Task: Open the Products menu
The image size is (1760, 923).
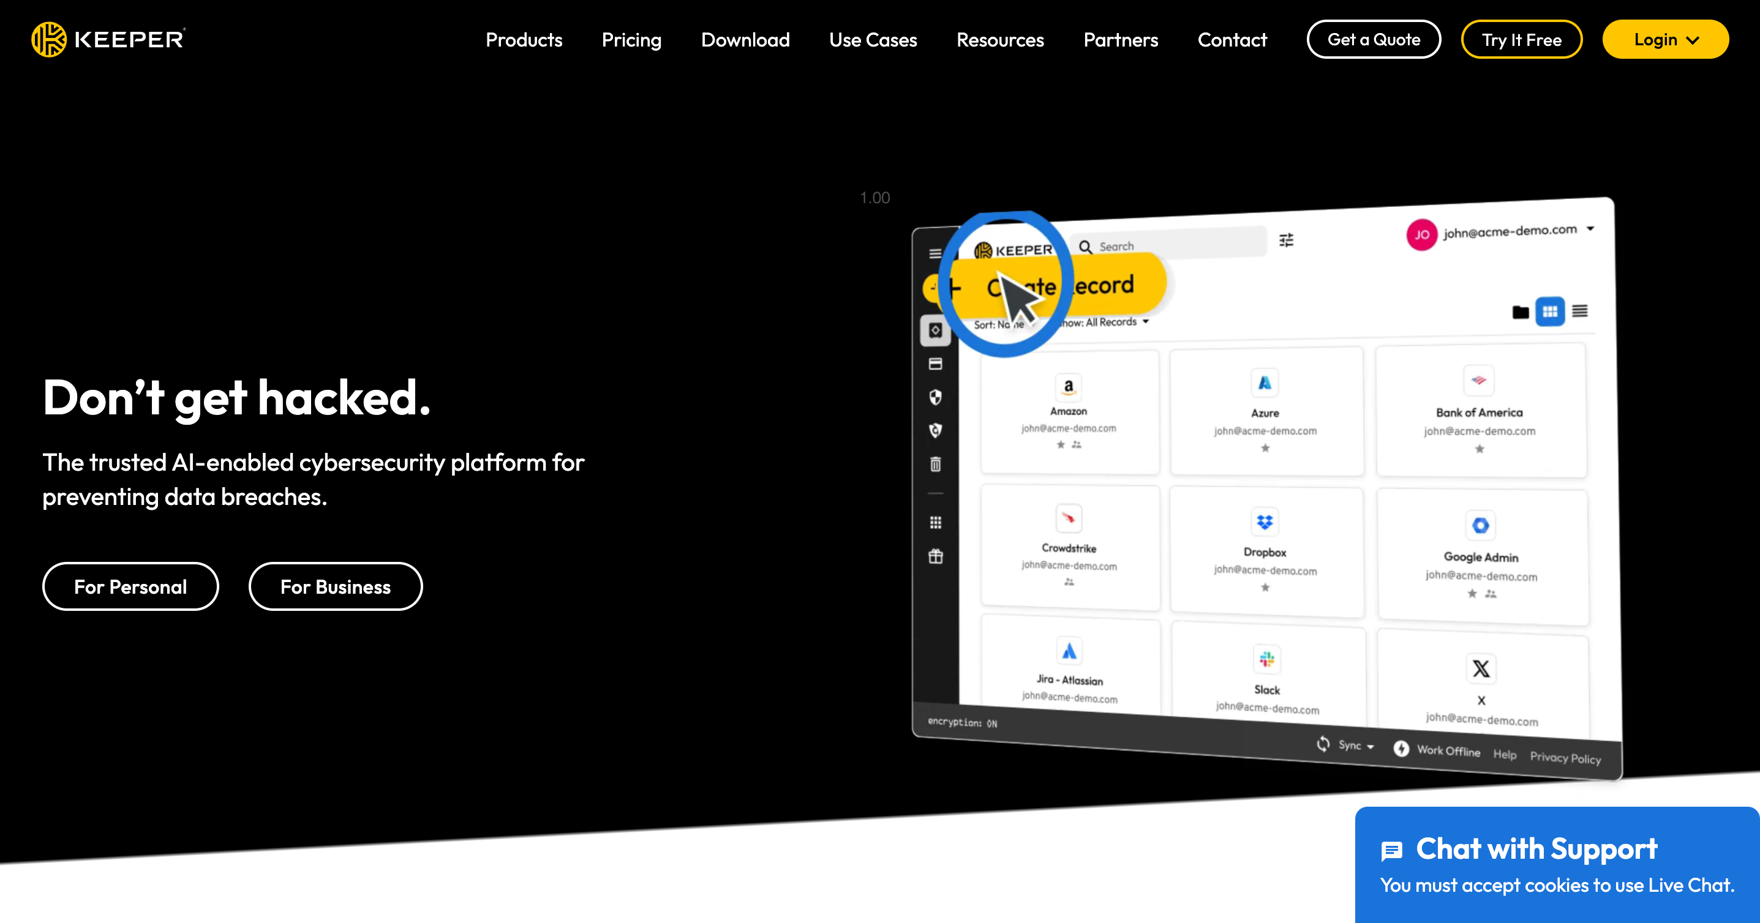Action: (524, 37)
